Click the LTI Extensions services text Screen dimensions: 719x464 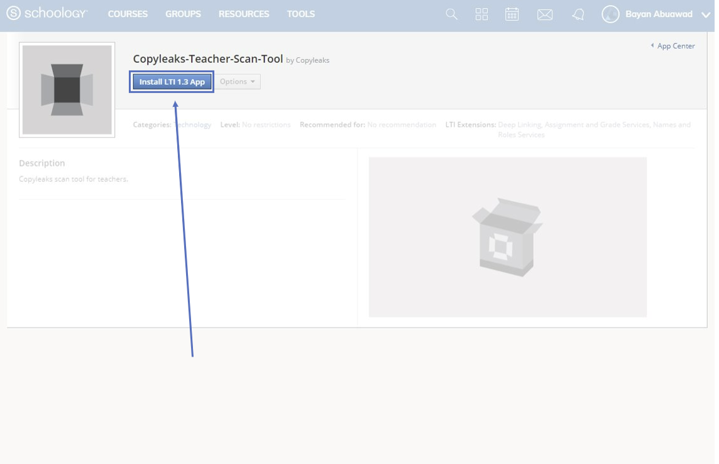click(x=595, y=130)
